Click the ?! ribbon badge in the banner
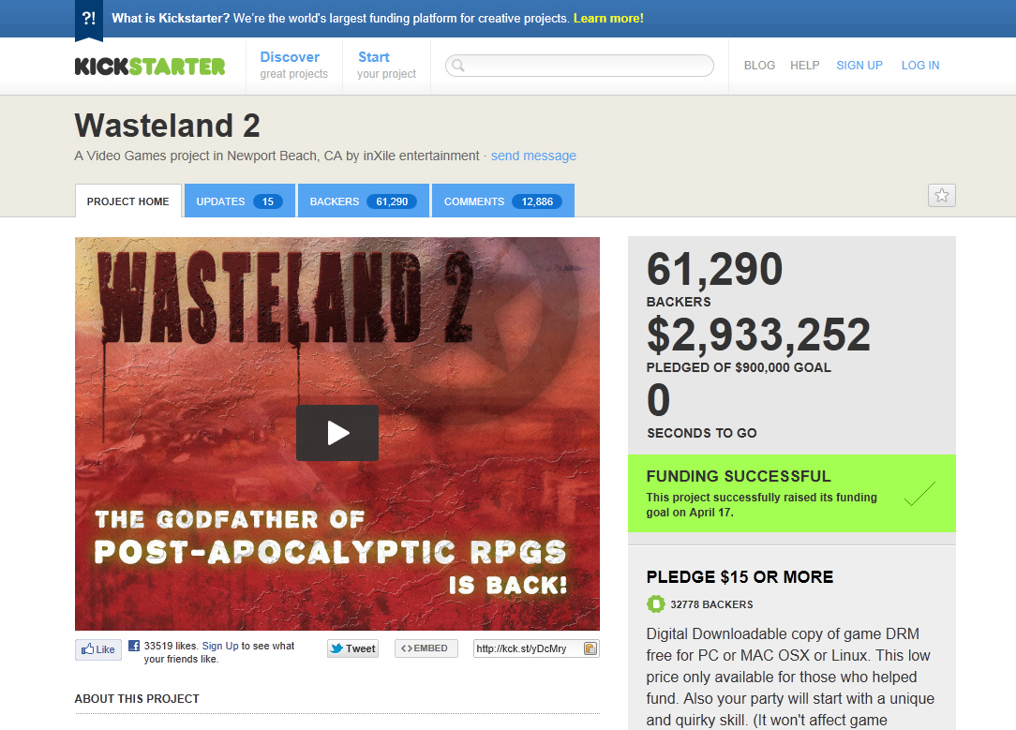1016x730 pixels. pos(89,20)
